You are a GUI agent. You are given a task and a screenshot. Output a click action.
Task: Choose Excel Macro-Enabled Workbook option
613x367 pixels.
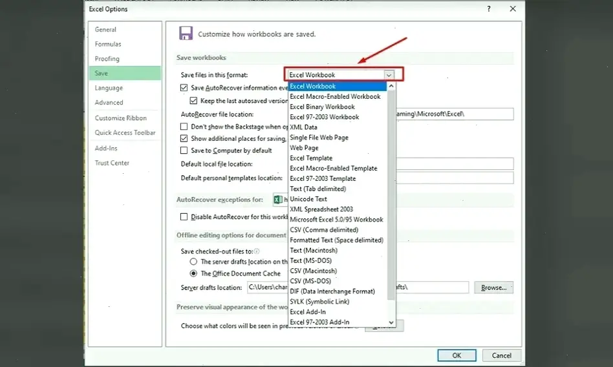tap(338, 96)
